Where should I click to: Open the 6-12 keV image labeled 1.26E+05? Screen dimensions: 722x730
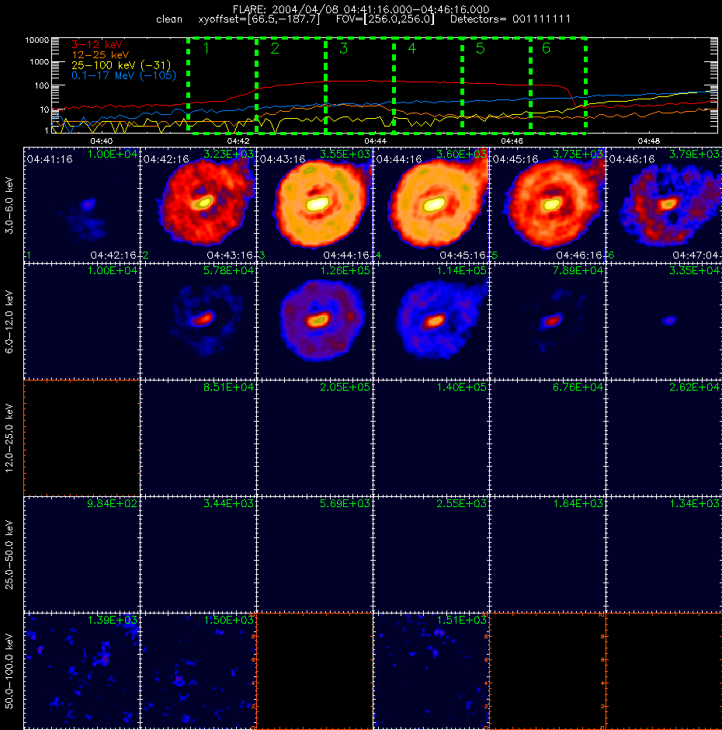(314, 322)
